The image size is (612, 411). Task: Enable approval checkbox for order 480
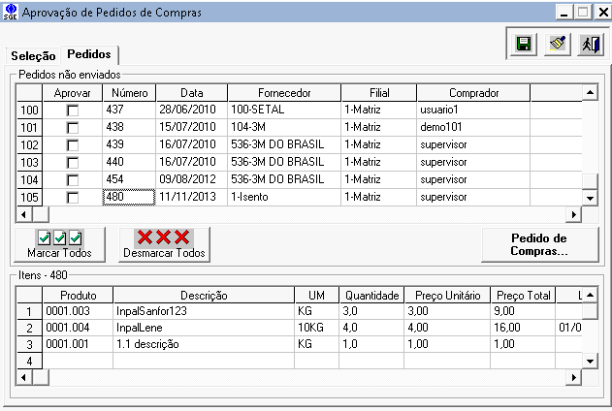(72, 198)
